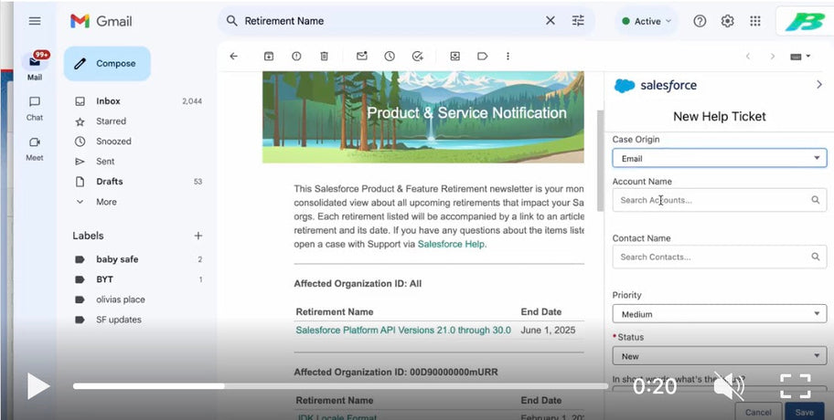Open Gmail settings gear
This screenshot has height=420, width=834.
(x=727, y=21)
